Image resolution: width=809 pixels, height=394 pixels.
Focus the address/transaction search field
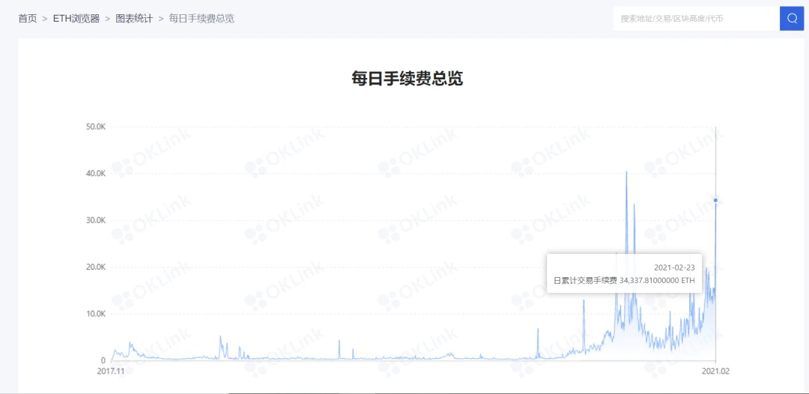click(x=697, y=19)
